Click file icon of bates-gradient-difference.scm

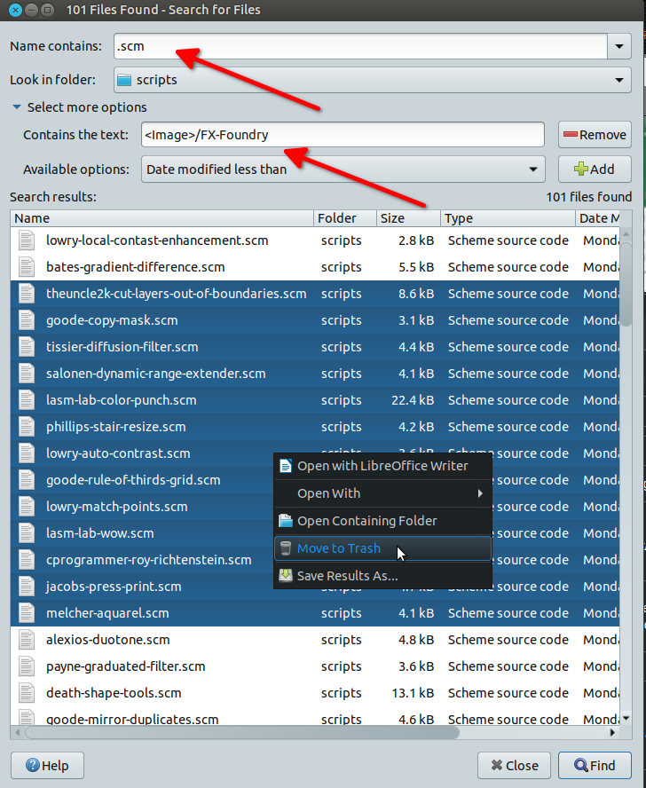(27, 267)
